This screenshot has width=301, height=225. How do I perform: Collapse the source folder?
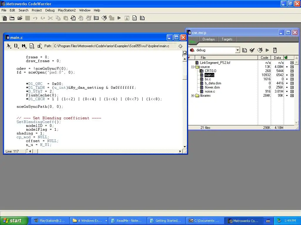193,67
